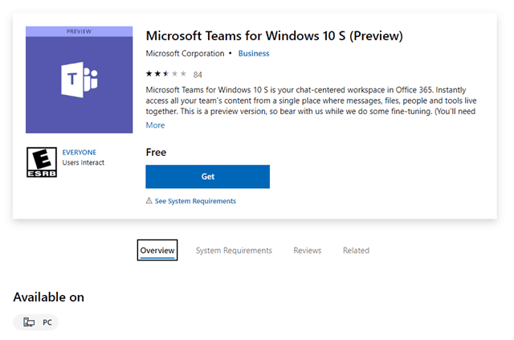Click the Available on heading
This screenshot has width=514, height=340.
point(49,297)
